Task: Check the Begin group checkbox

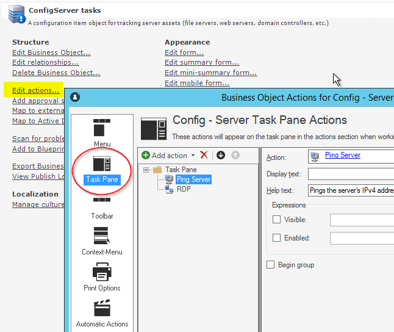Action: [270, 265]
